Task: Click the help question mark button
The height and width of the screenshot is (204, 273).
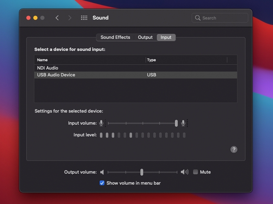Action: point(234,150)
